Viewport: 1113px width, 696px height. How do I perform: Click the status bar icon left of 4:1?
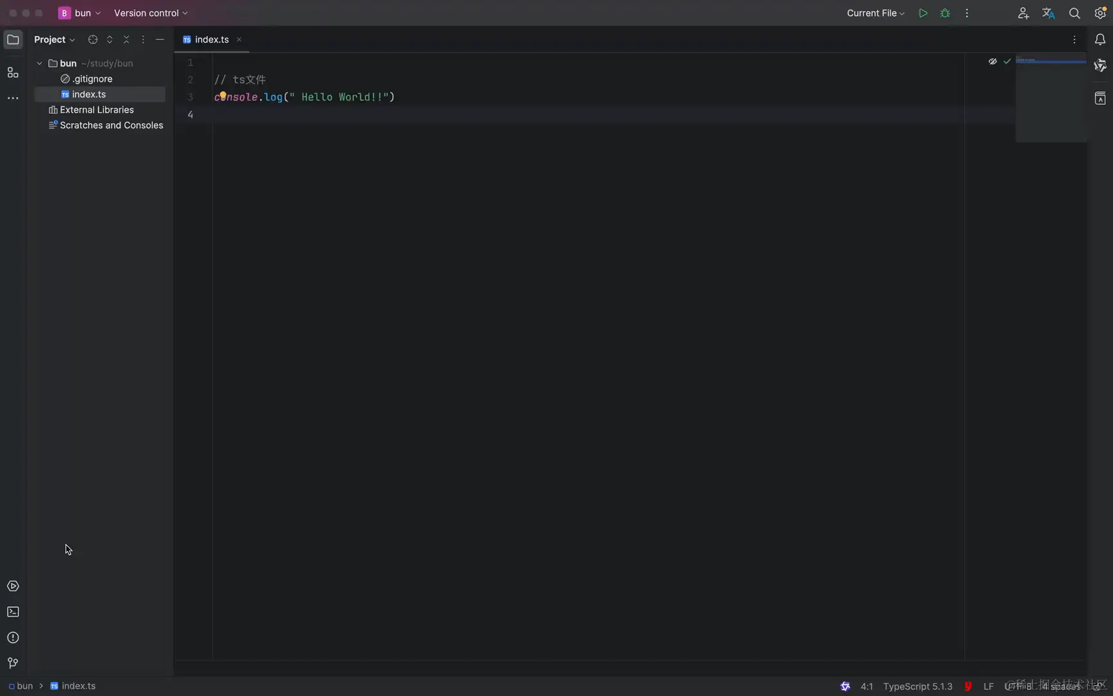845,686
